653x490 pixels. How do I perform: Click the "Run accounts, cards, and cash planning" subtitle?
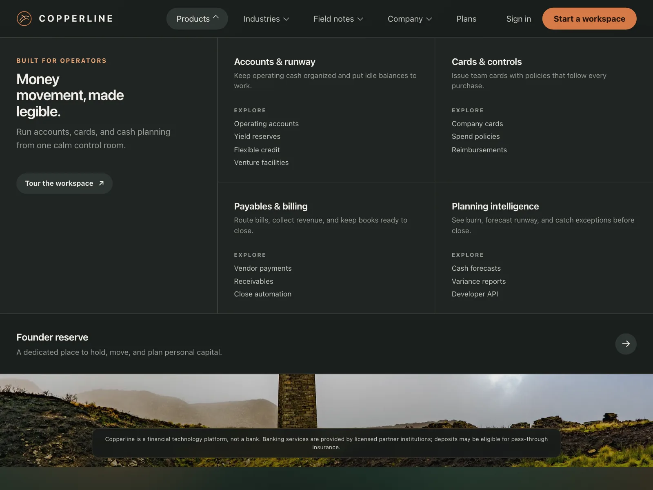click(x=93, y=138)
